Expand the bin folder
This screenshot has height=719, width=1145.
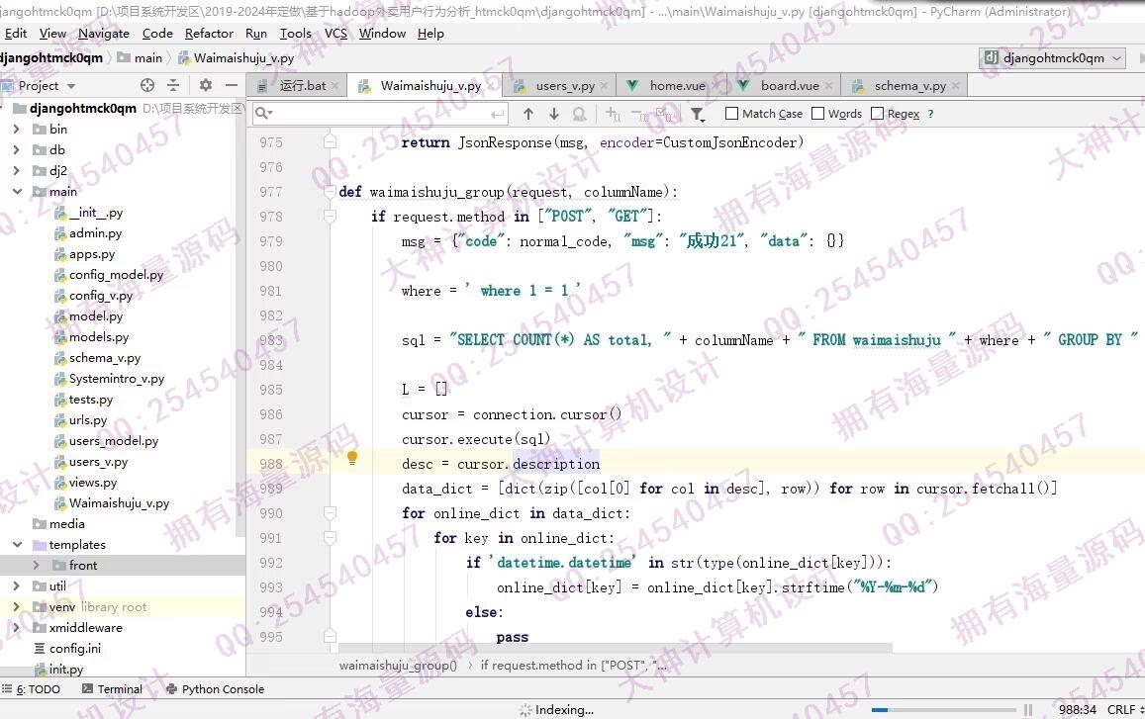point(17,130)
